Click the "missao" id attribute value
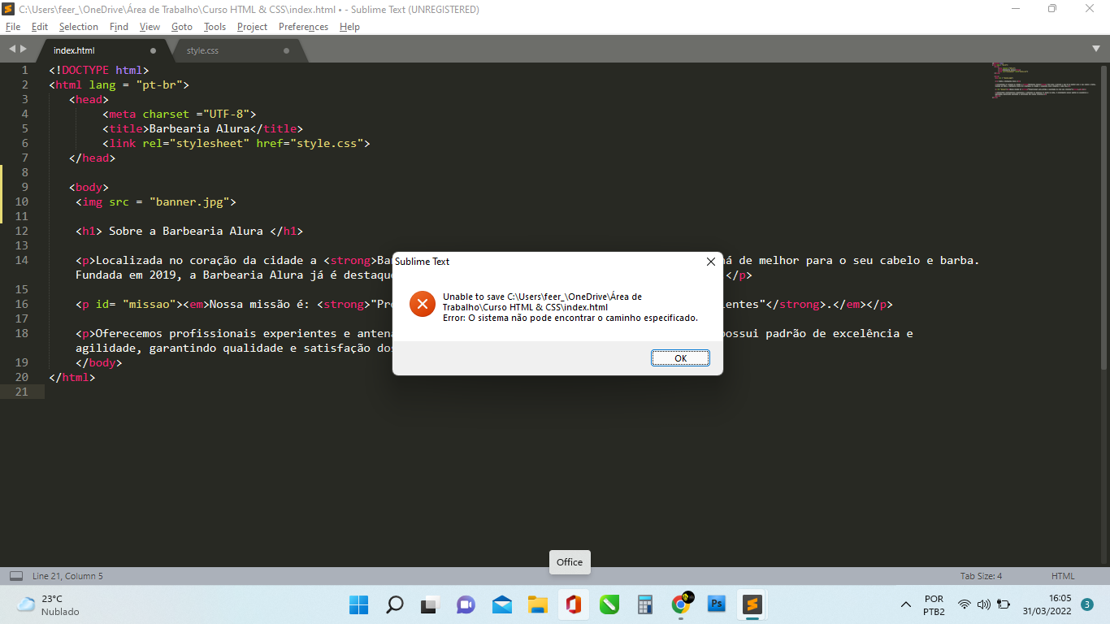Viewport: 1110px width, 624px height. click(x=150, y=304)
